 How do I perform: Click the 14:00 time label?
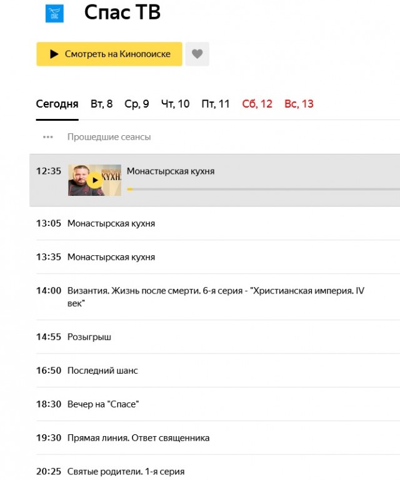pyautogui.click(x=49, y=290)
